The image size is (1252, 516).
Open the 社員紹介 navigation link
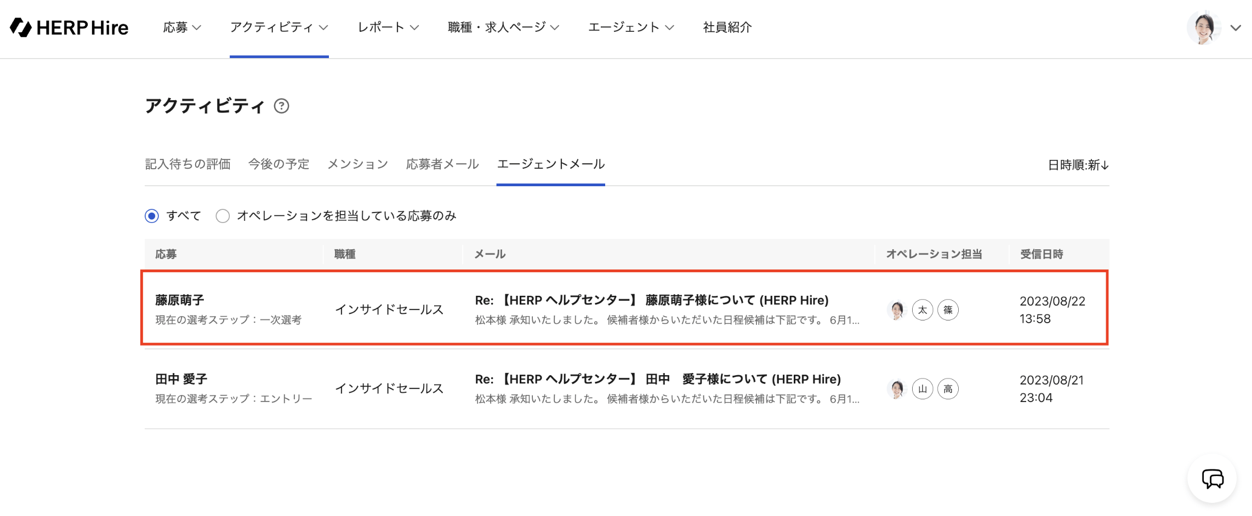point(727,27)
